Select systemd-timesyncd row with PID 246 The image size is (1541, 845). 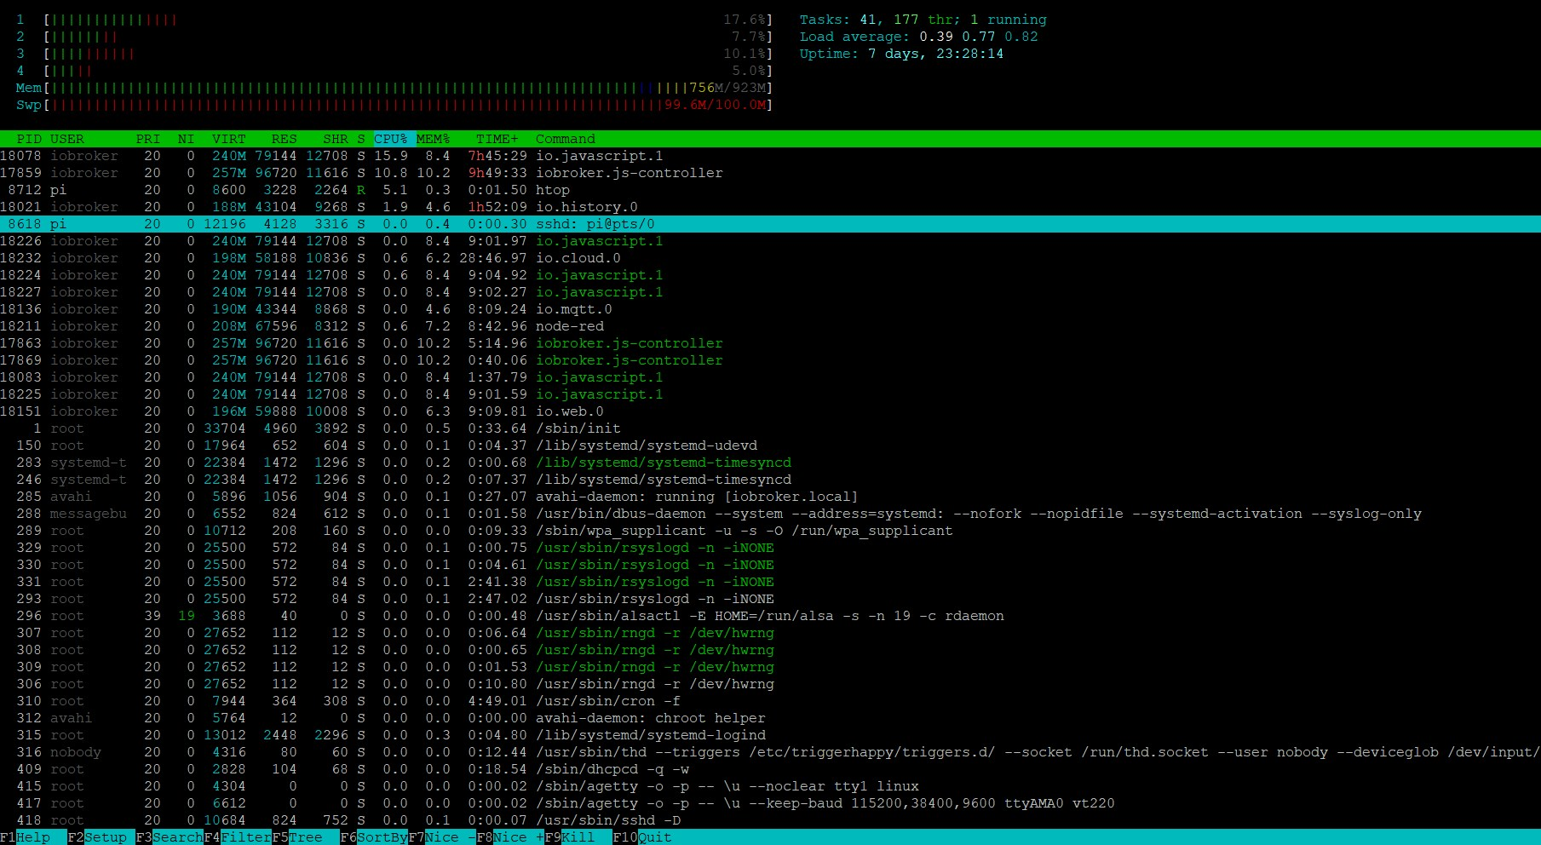tap(770, 480)
